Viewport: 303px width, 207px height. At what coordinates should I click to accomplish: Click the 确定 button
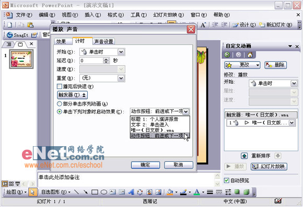click(145, 165)
